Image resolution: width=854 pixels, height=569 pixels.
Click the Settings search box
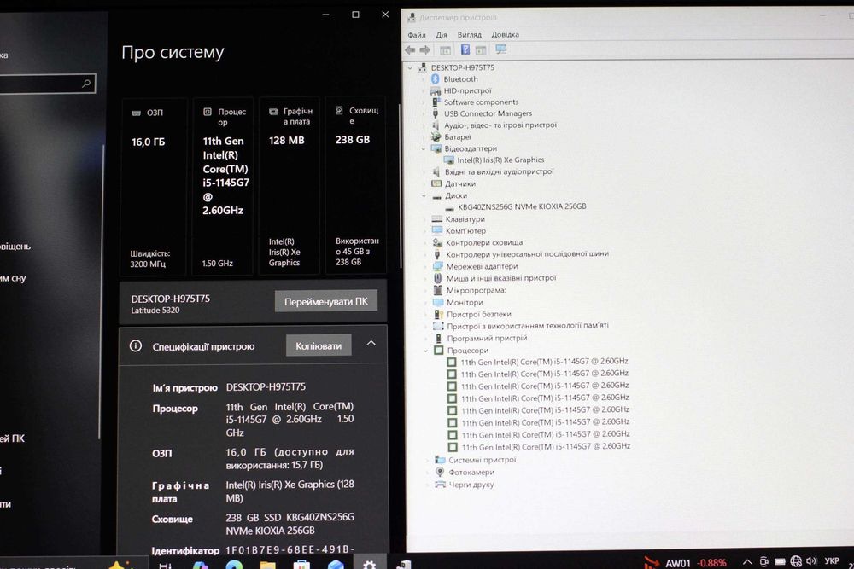(x=46, y=84)
